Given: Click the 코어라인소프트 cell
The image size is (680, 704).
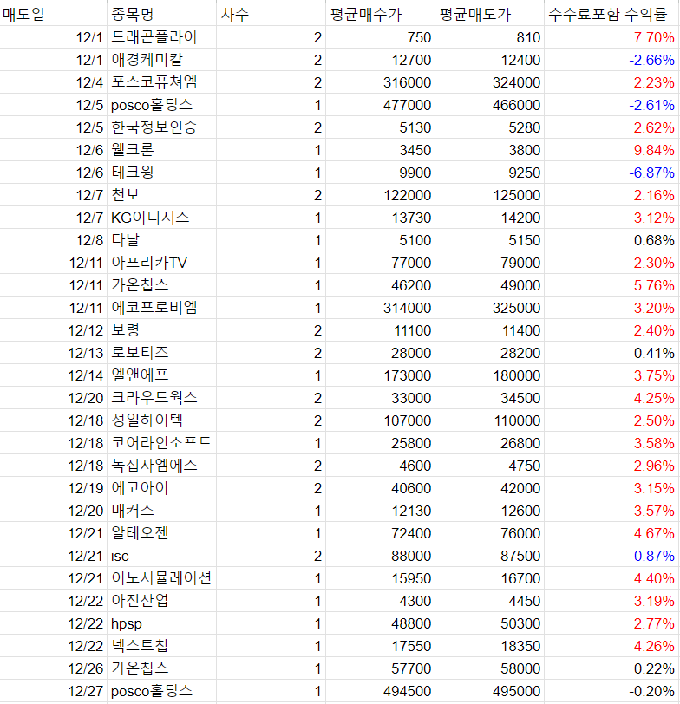Looking at the screenshot, I should click(x=161, y=443).
